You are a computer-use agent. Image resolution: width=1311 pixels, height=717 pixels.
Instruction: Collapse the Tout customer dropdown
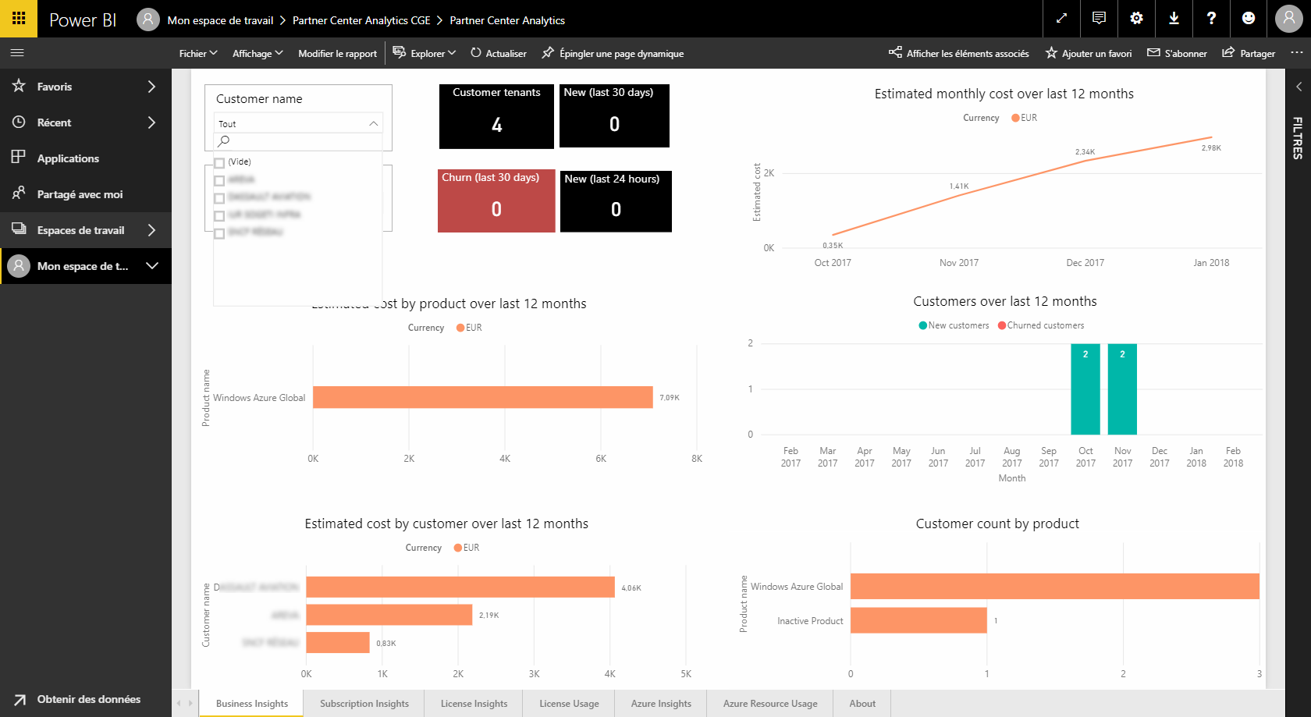click(x=373, y=123)
